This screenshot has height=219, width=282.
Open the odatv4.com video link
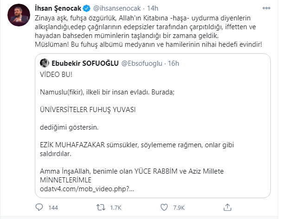click(87, 189)
